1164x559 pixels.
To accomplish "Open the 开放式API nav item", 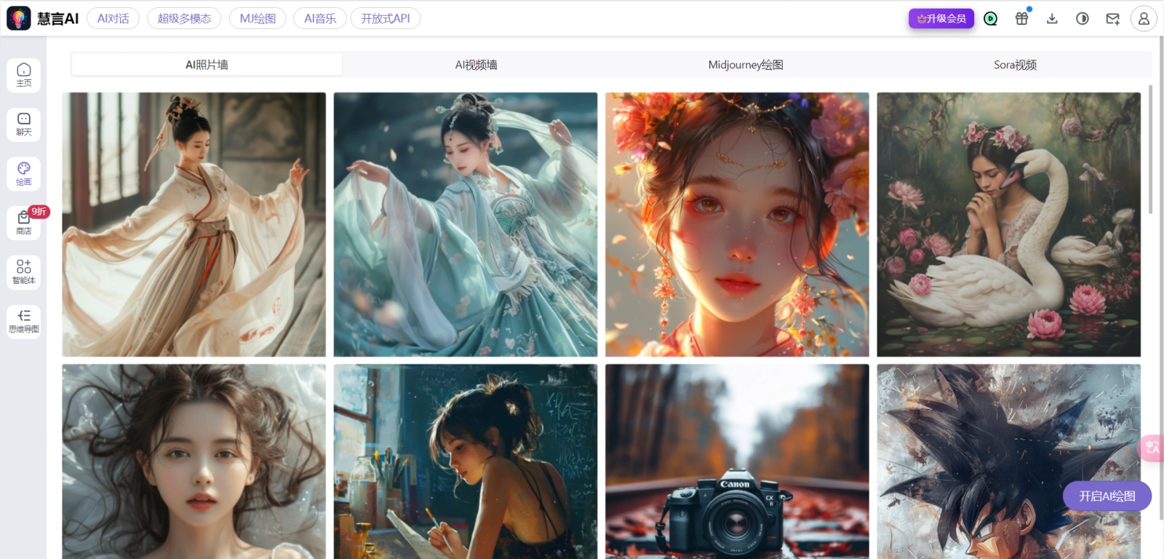I will click(x=386, y=18).
